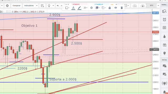Screen dimensions: 168x94
Task: Open economic calendar icon in sidebar
Action: coord(164,45)
